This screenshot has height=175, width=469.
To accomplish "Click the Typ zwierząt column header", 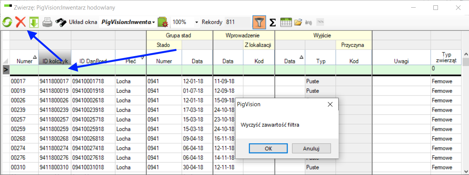I will click(446, 57).
